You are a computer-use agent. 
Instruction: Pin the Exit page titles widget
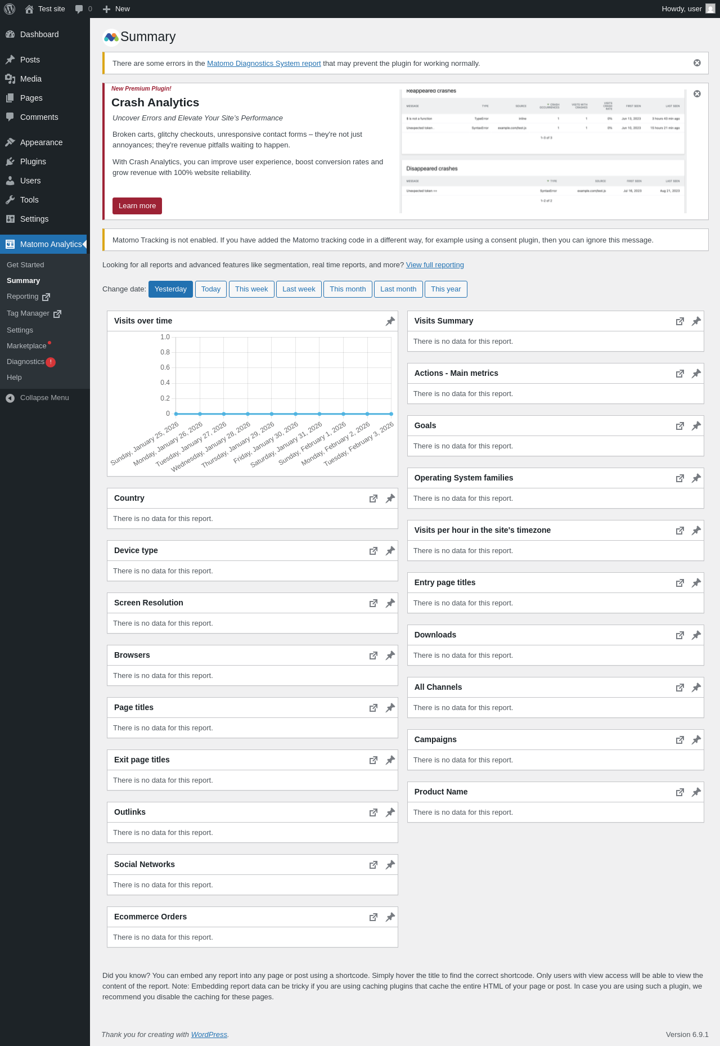390,760
